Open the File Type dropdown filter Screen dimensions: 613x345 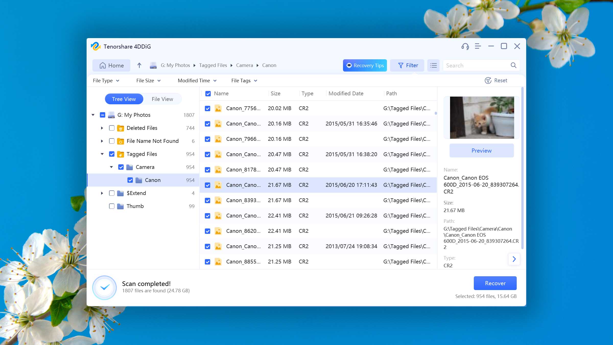click(x=106, y=80)
